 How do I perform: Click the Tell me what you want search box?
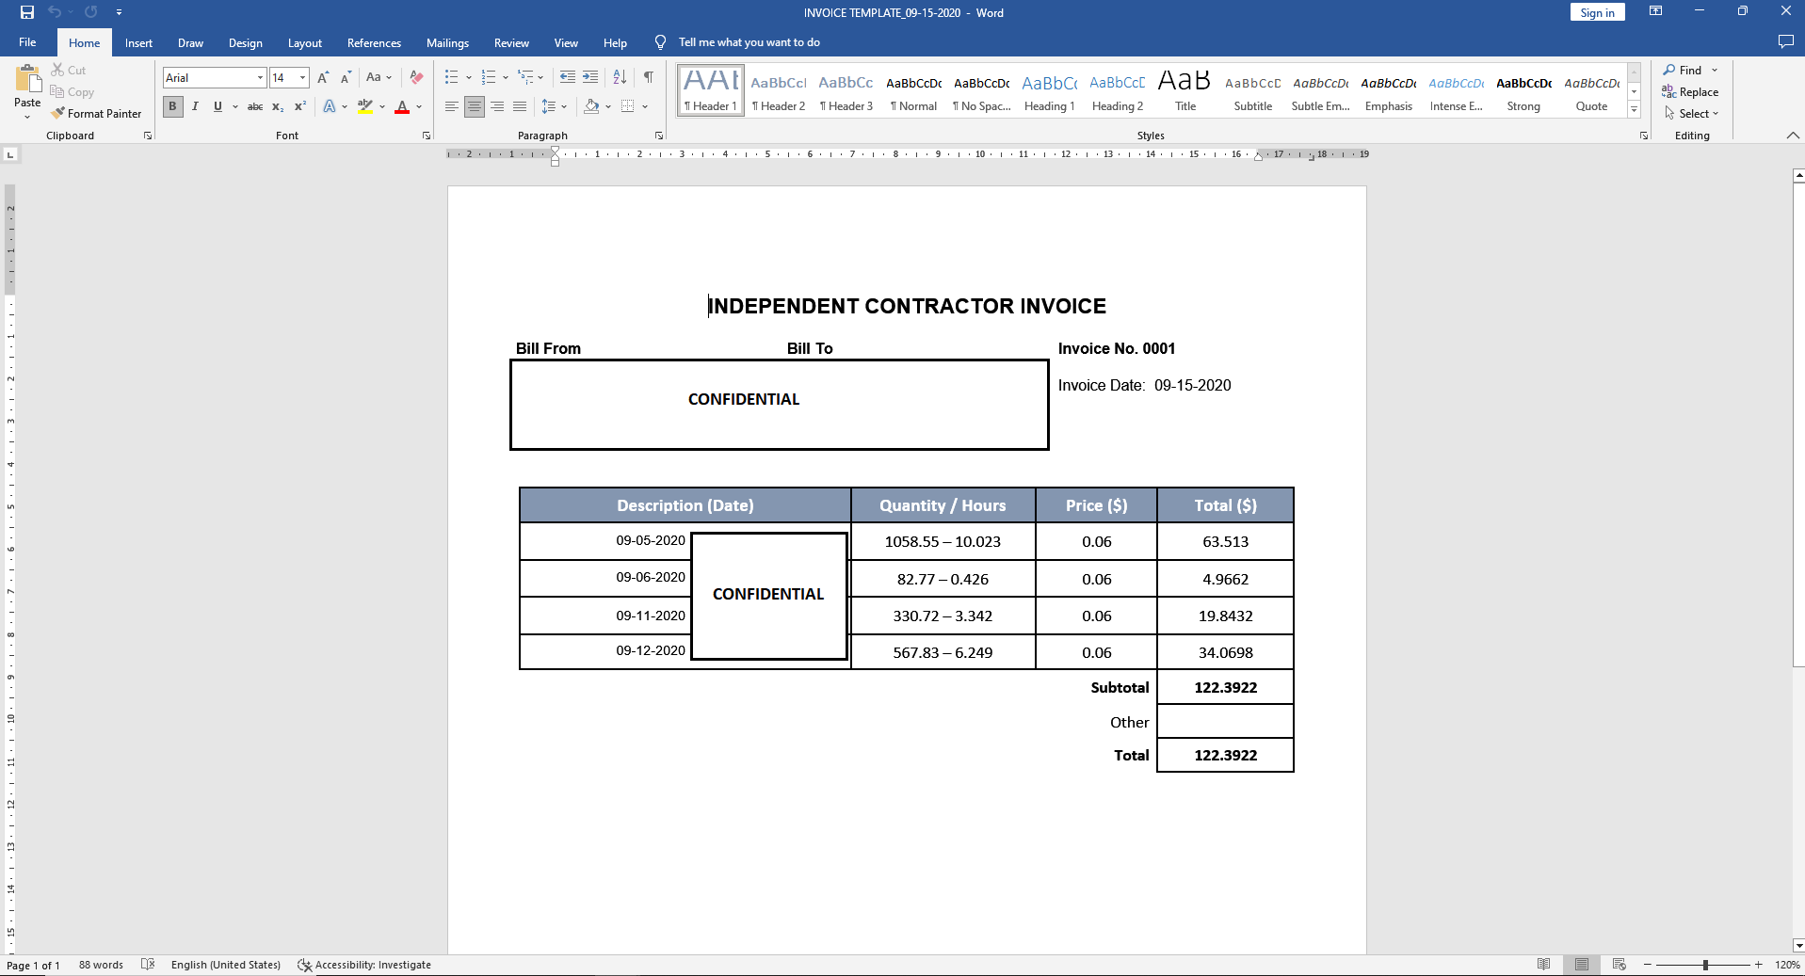pyautogui.click(x=749, y=42)
